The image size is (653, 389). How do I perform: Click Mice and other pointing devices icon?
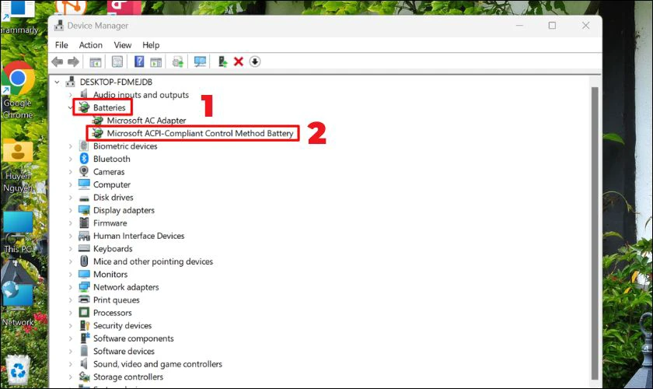pyautogui.click(x=84, y=261)
